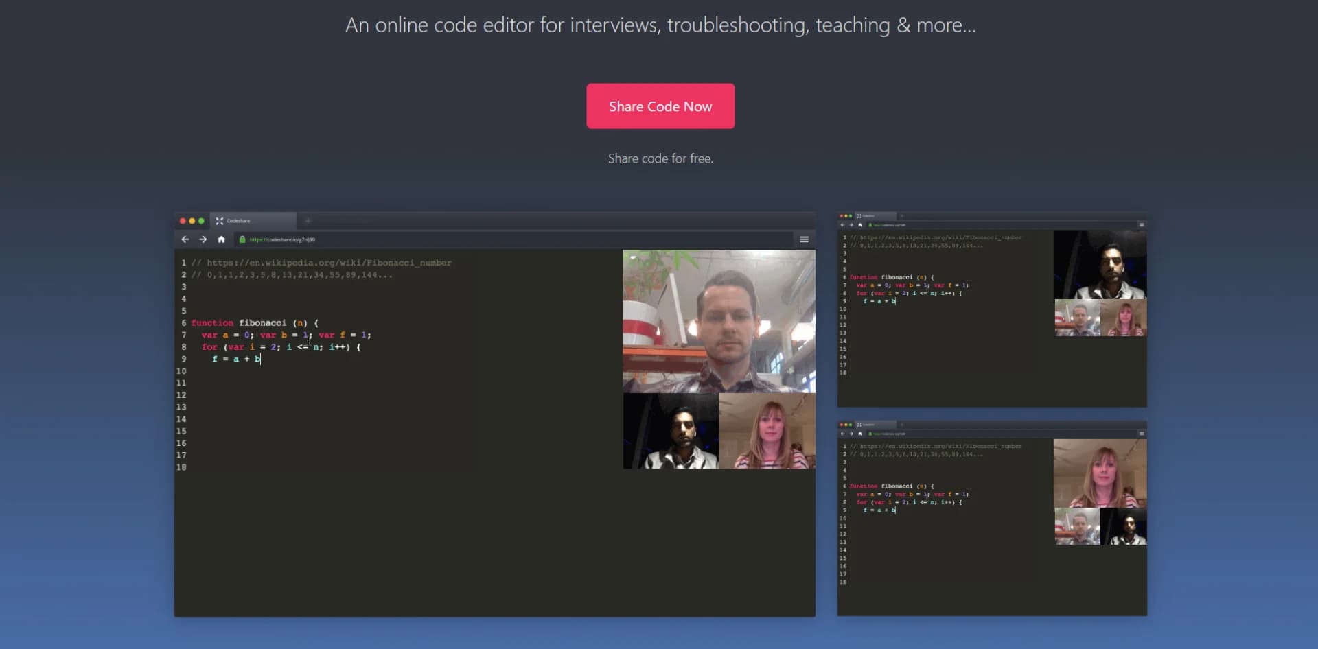1318x649 pixels.
Task: Click the forward arrow in the large mockup browser
Action: click(203, 239)
